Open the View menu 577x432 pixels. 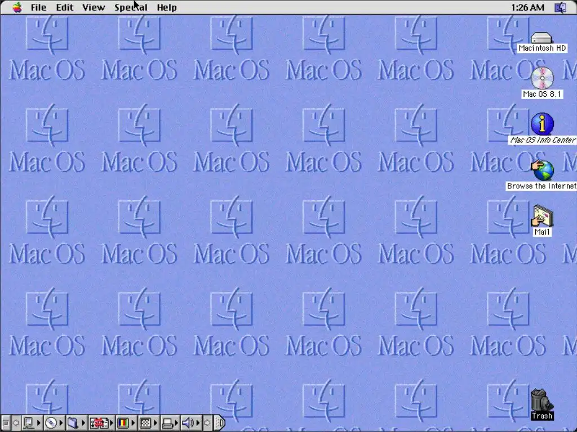(94, 7)
